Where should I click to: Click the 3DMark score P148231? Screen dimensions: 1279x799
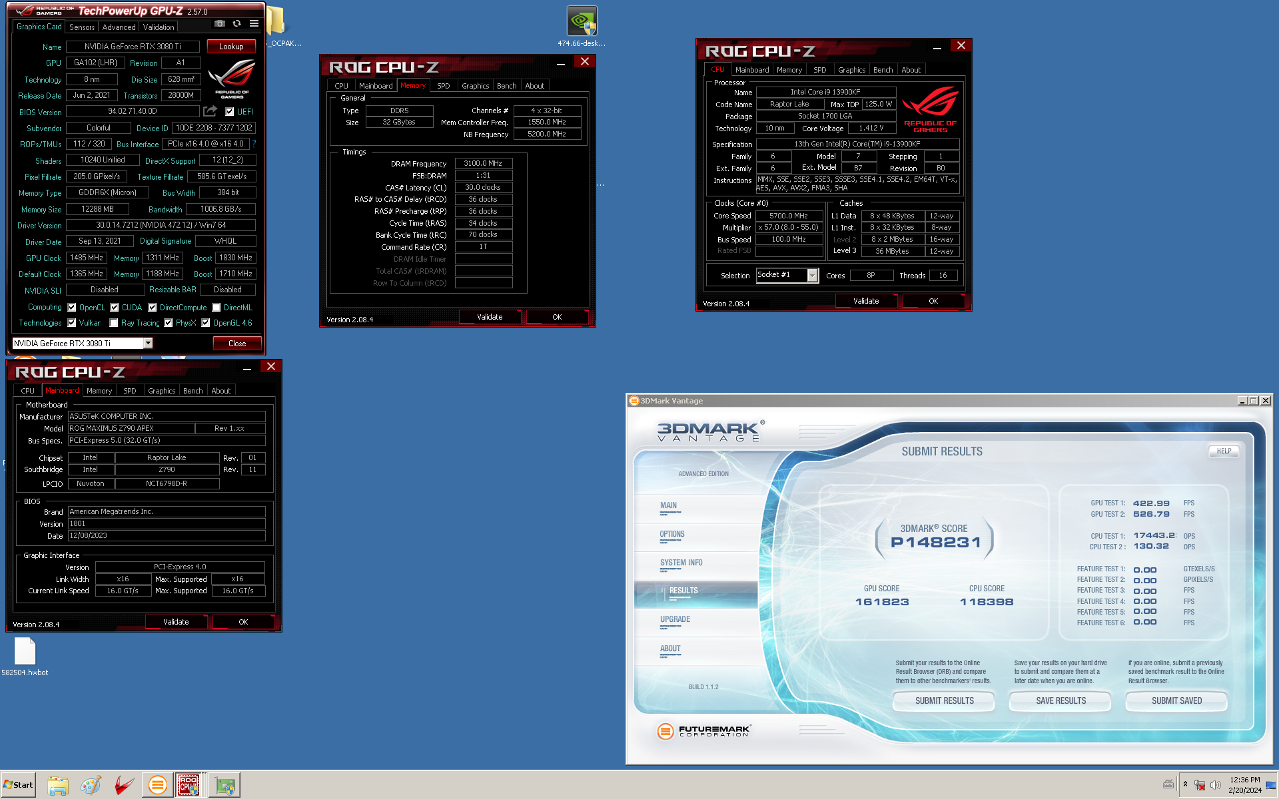point(936,543)
